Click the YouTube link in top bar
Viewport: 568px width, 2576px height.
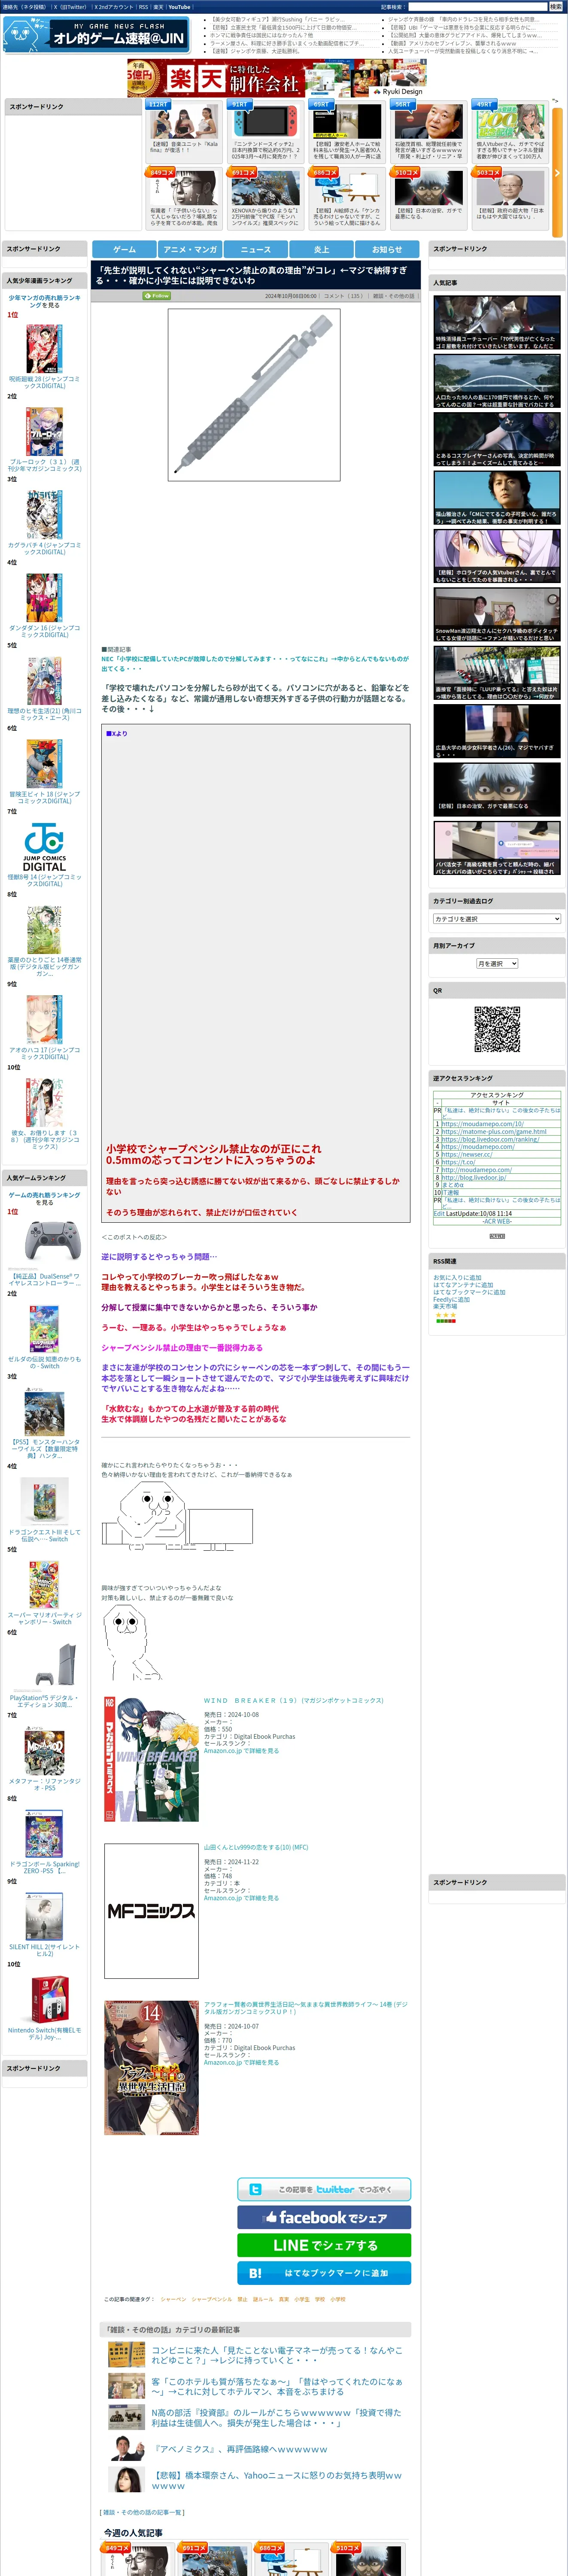coord(179,7)
